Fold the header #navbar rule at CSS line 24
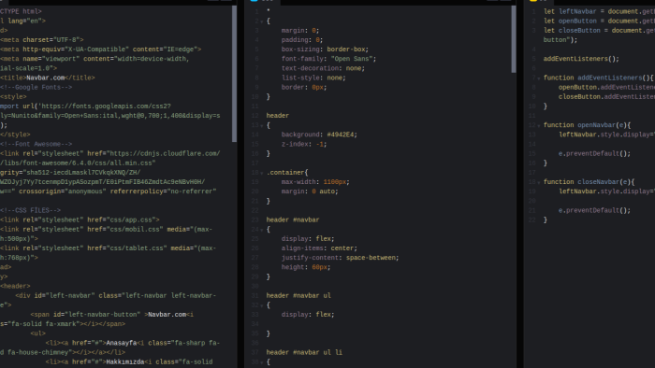Viewport: 655px width, 368px height. point(262,230)
